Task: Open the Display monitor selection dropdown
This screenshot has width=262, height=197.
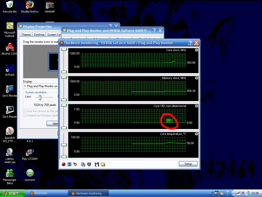Action: (41, 86)
